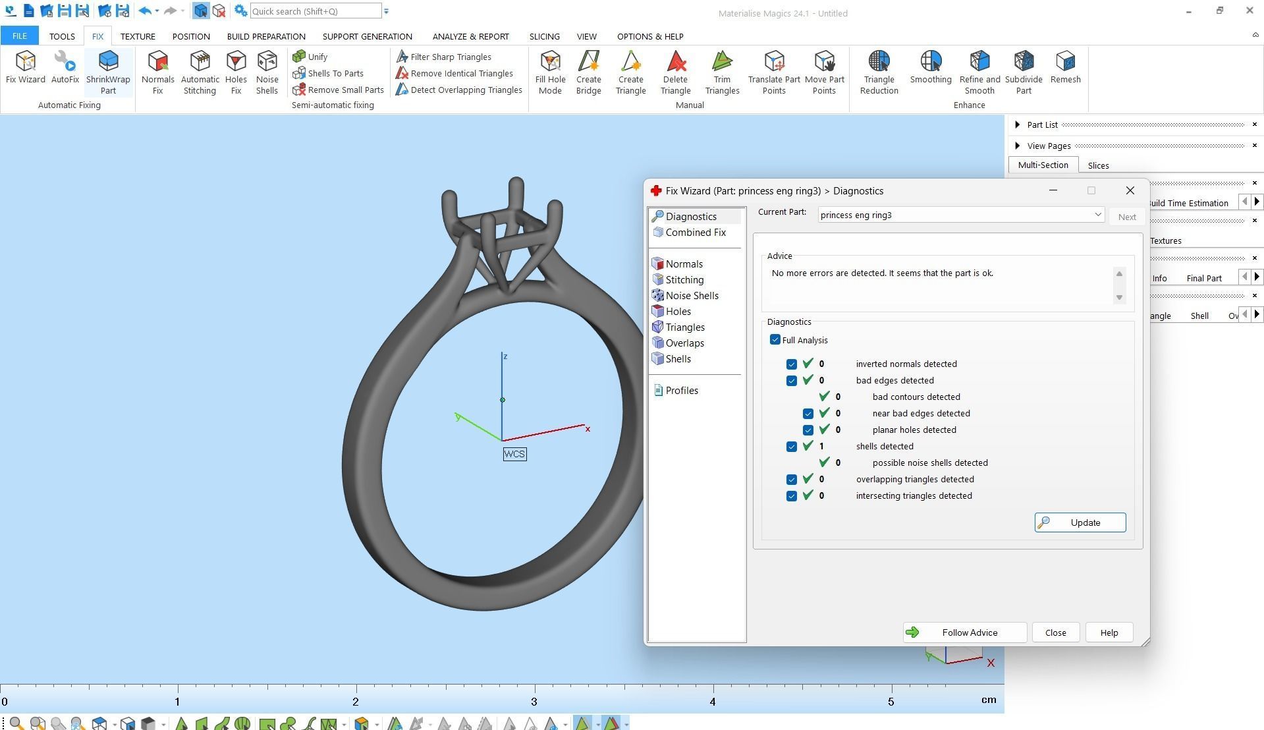This screenshot has height=730, width=1264.
Task: Open SUPPORT GENERATION ribbon tab
Action: pyautogui.click(x=367, y=36)
